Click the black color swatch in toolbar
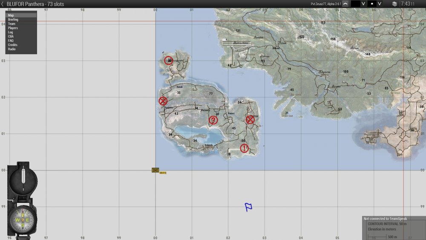The height and width of the screenshot is (240, 426). [x=355, y=3]
